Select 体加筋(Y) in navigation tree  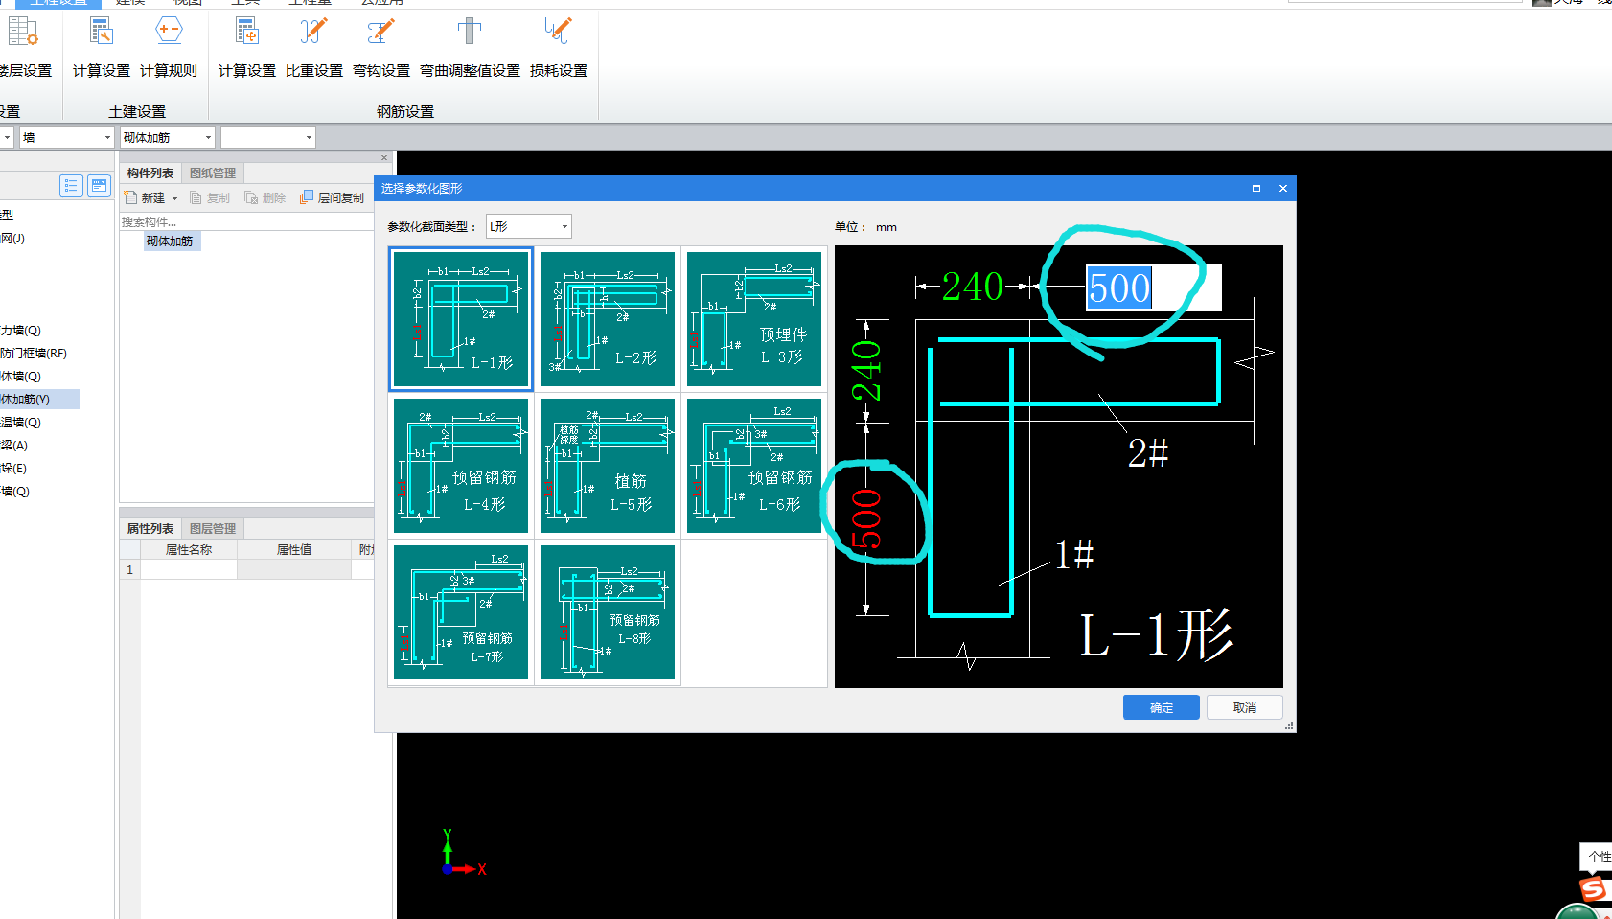(x=25, y=400)
